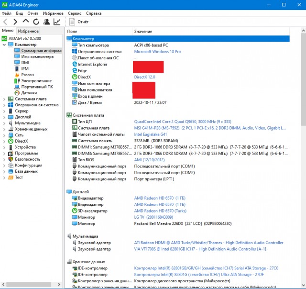Expand the Сервер tree node
Screen dimensions: 306x289
(4, 111)
